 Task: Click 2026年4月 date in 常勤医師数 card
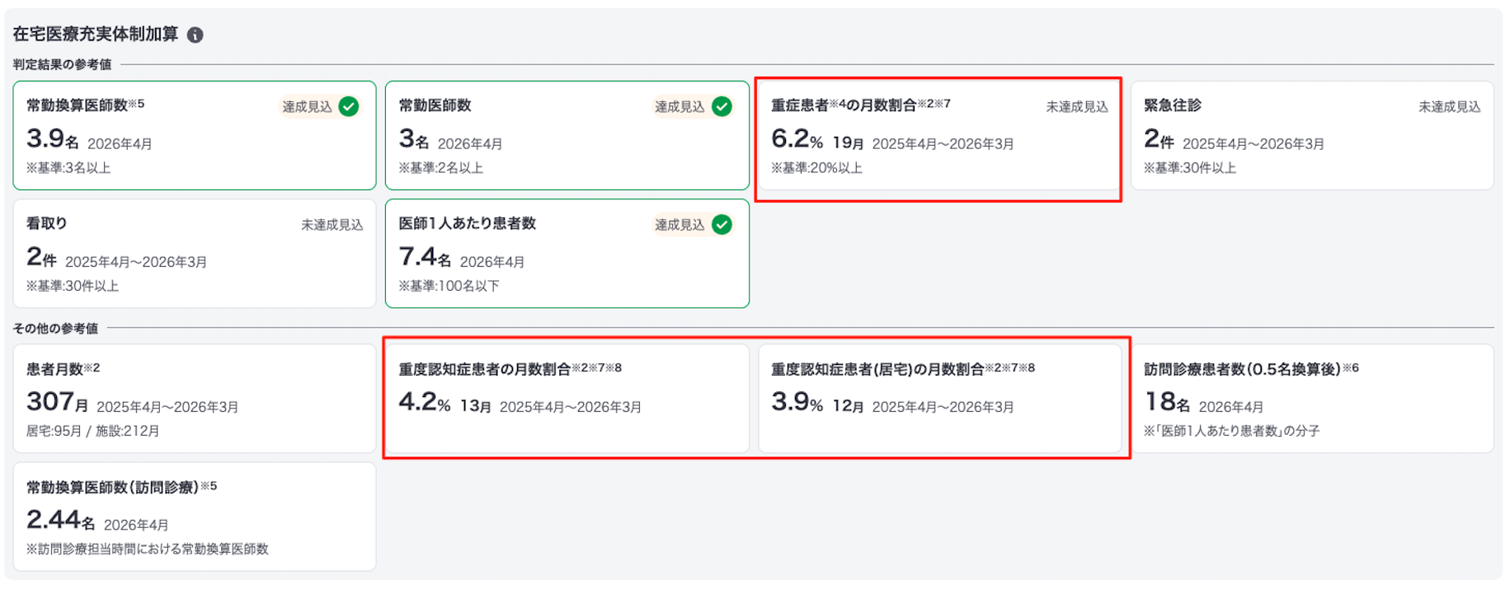point(469,144)
